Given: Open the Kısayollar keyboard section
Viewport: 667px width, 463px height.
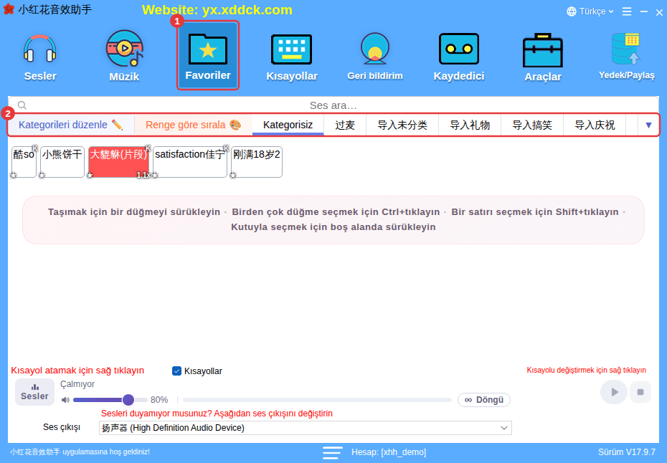Looking at the screenshot, I should tap(292, 57).
